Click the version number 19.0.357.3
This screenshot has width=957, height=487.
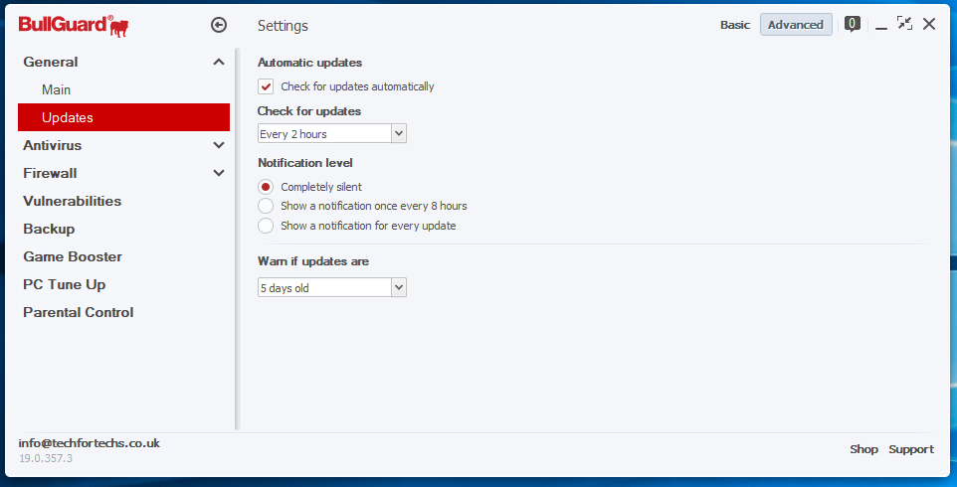pos(46,458)
